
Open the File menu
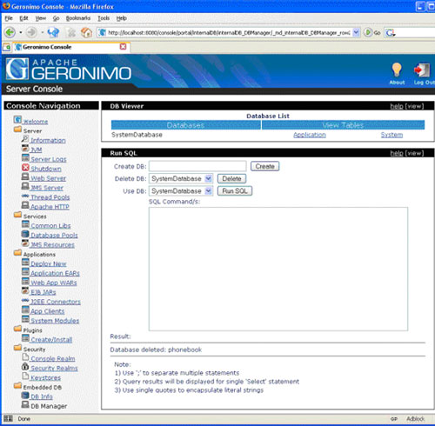pyautogui.click(x=9, y=18)
